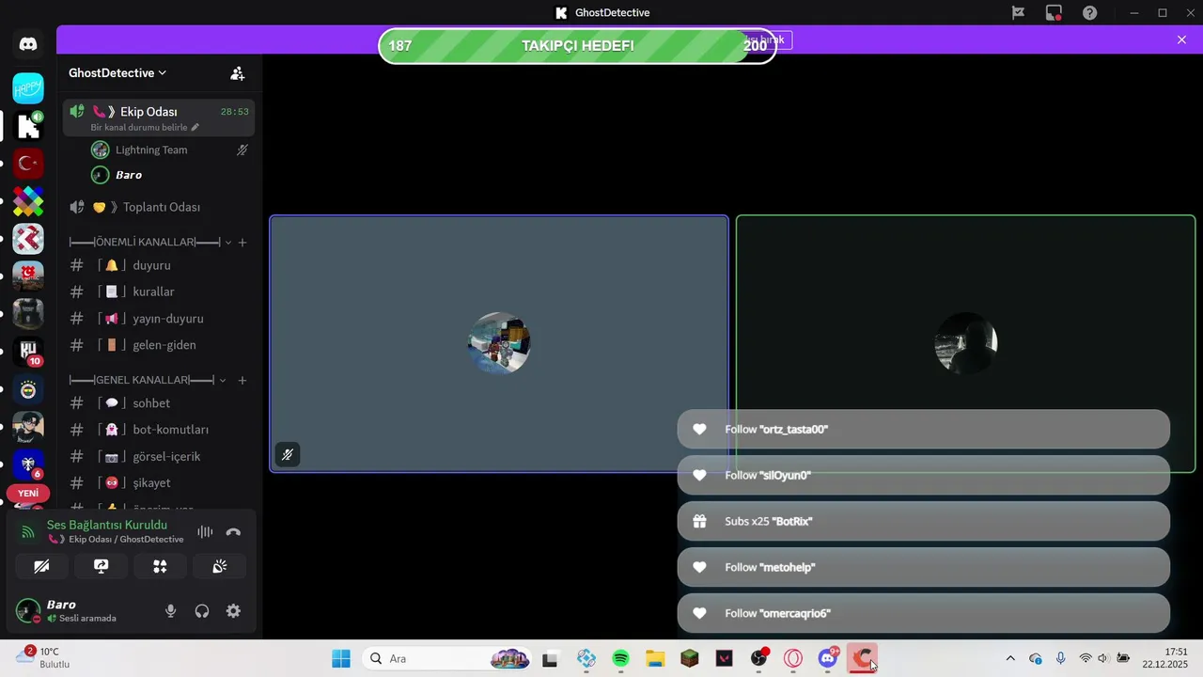Add channel to GENEL KANALLAR with plus
This screenshot has height=677, width=1203.
coord(242,380)
